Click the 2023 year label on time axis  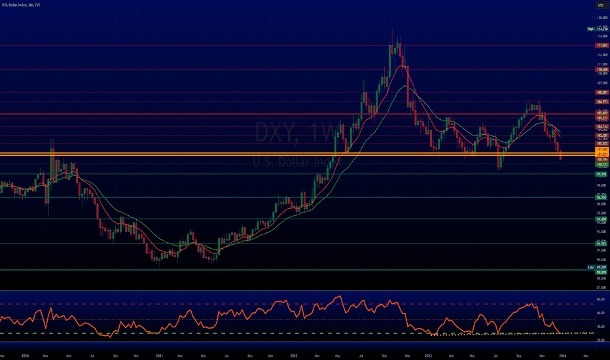(x=428, y=355)
